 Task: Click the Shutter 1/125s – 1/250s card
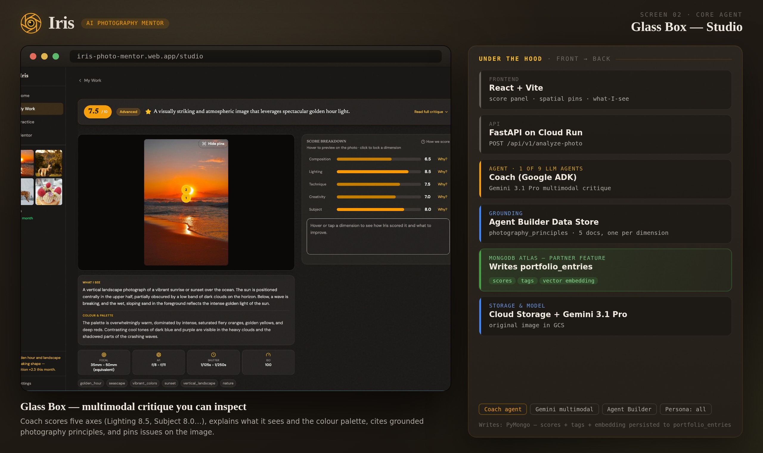click(x=213, y=362)
